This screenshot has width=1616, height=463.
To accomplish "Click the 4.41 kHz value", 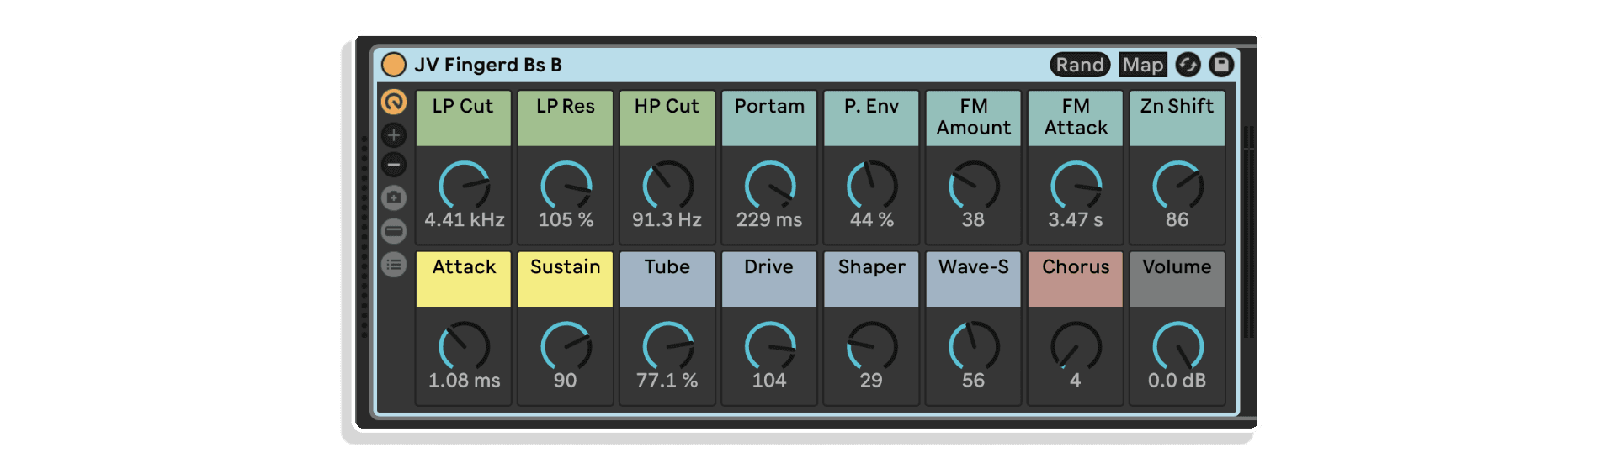I will 465,220.
